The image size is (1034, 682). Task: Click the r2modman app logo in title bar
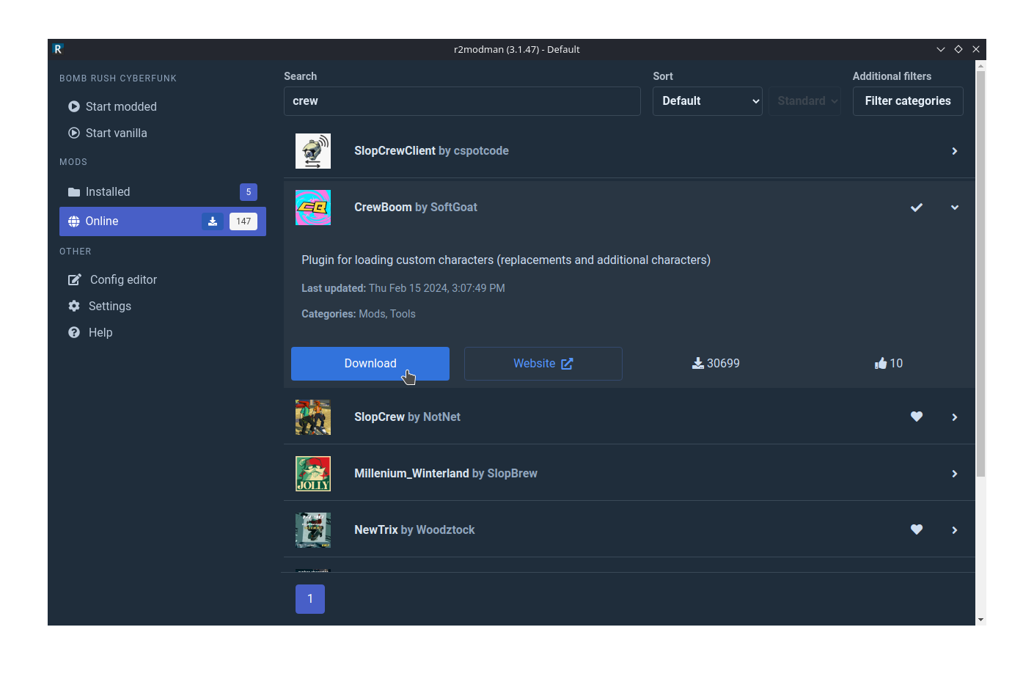tap(58, 49)
